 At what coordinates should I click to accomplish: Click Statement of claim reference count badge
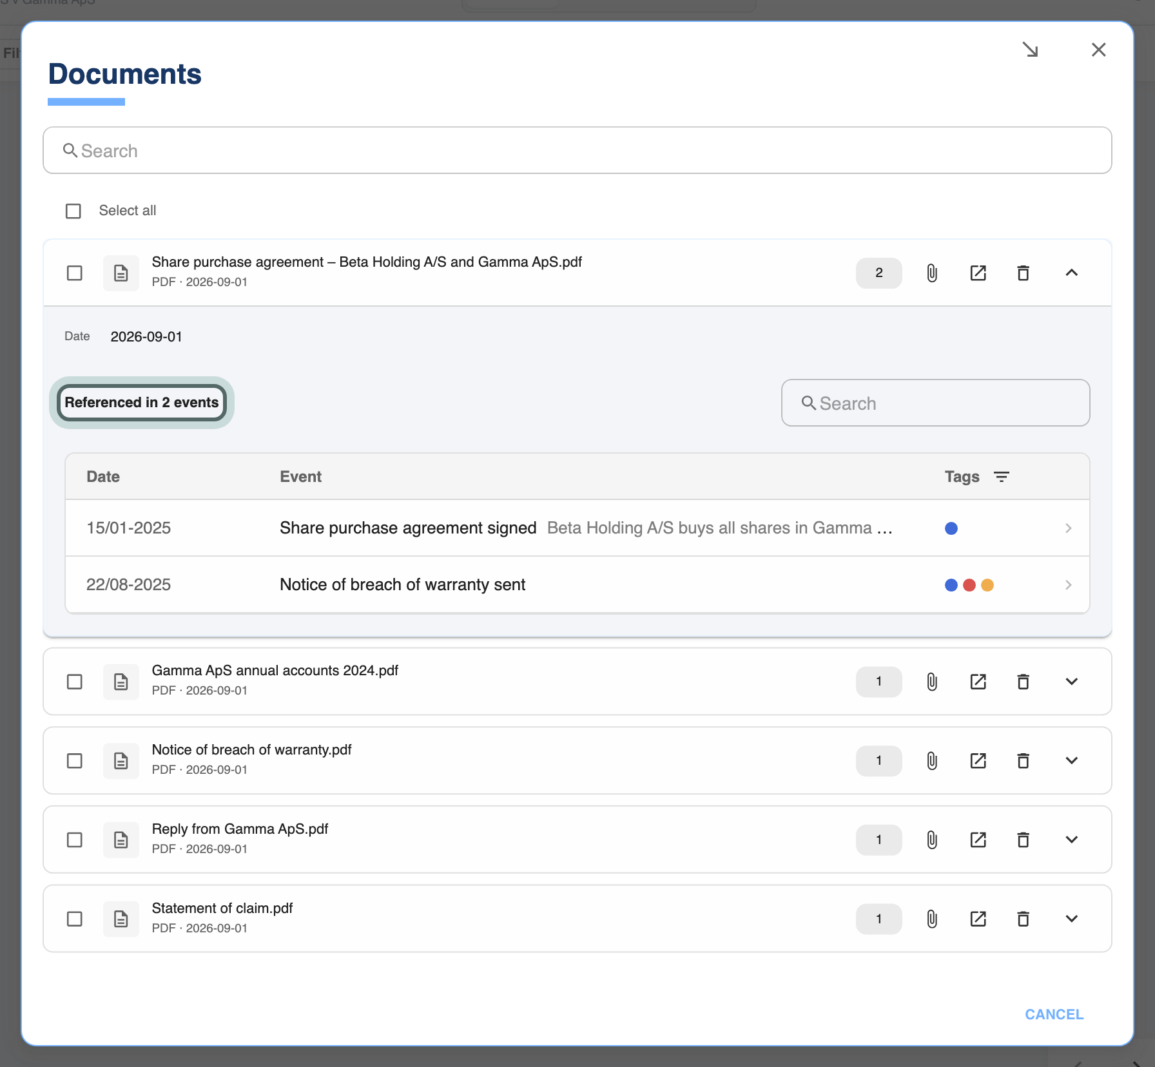[x=878, y=919]
